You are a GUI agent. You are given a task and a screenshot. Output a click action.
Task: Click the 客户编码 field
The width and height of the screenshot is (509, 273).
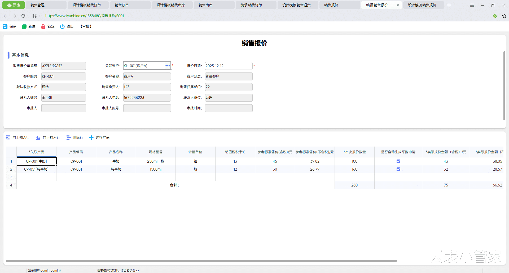[x=64, y=76]
